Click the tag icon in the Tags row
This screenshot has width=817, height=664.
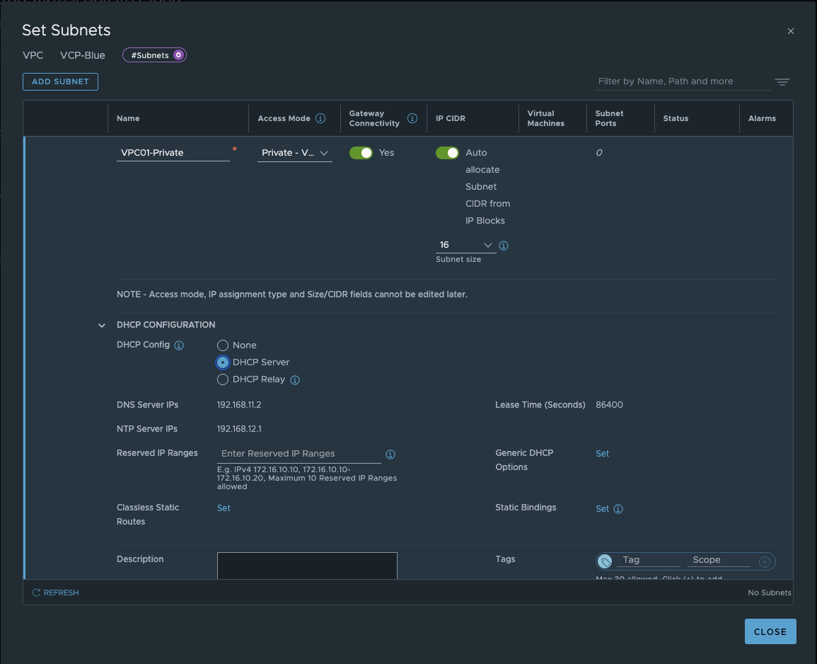(605, 561)
